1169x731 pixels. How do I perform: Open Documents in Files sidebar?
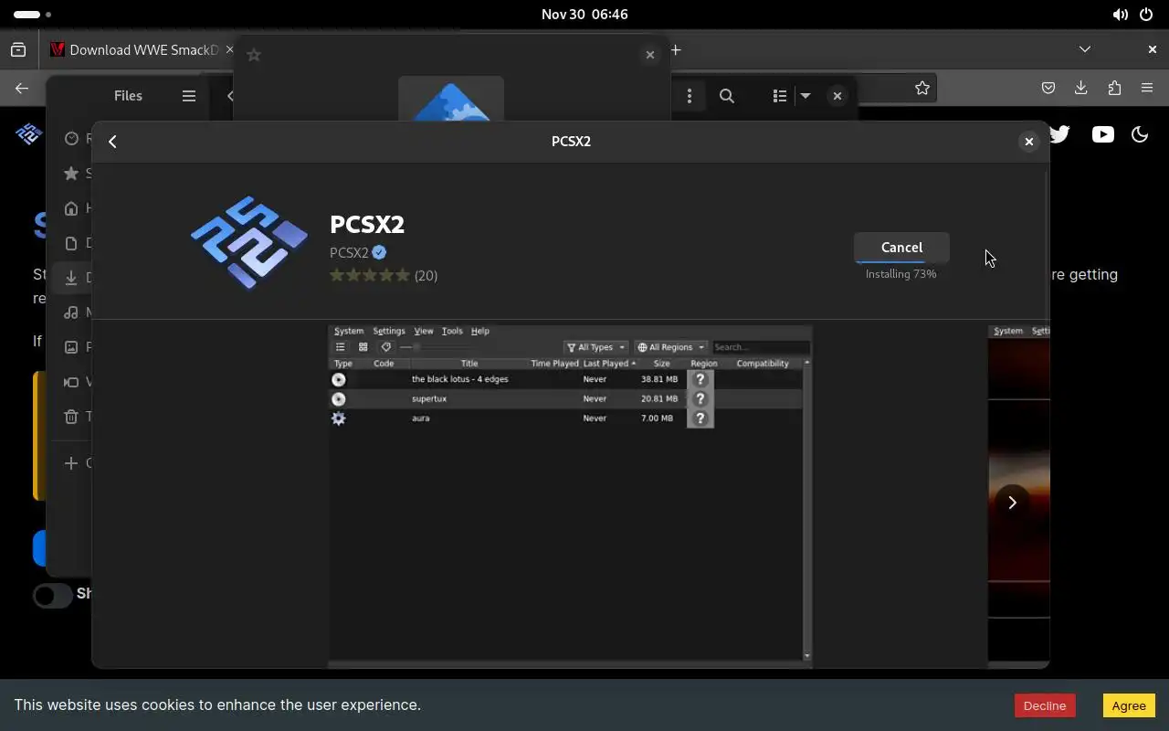click(71, 243)
